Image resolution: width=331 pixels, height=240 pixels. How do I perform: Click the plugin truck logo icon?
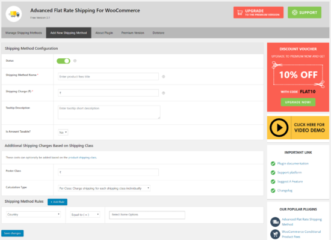click(x=14, y=14)
